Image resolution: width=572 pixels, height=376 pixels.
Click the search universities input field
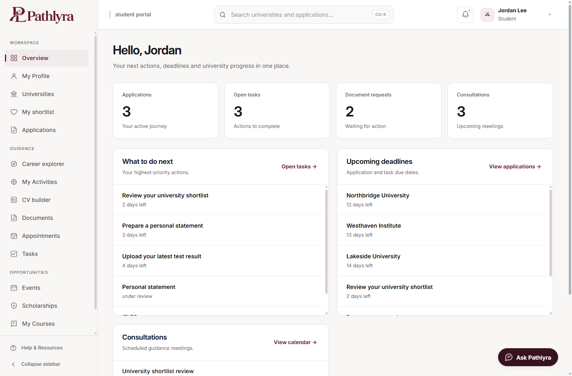coord(304,15)
